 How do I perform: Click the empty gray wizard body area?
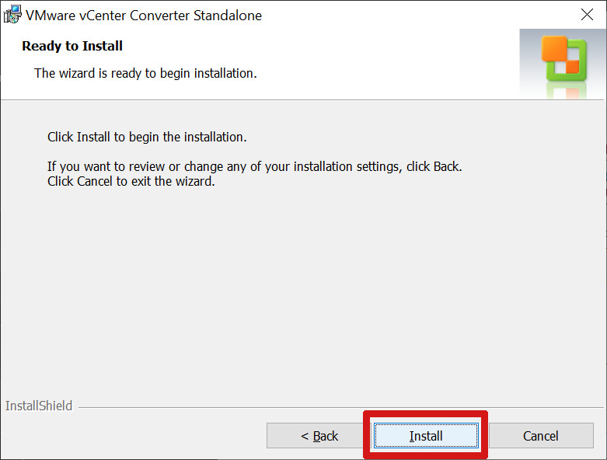[302, 290]
